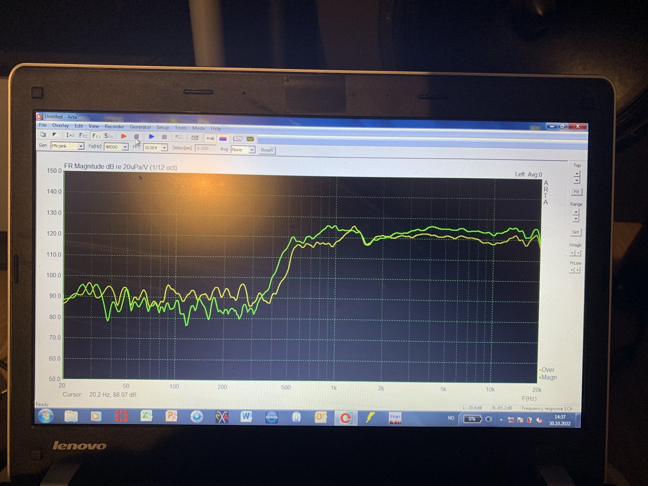Open Word from the taskbar

click(246, 417)
